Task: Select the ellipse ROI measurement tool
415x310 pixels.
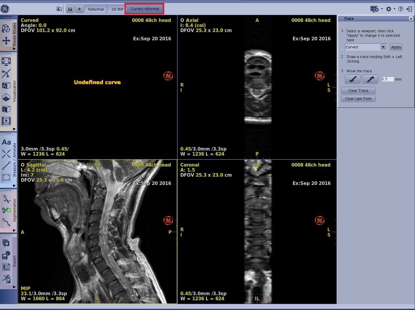Action: tap(6, 178)
